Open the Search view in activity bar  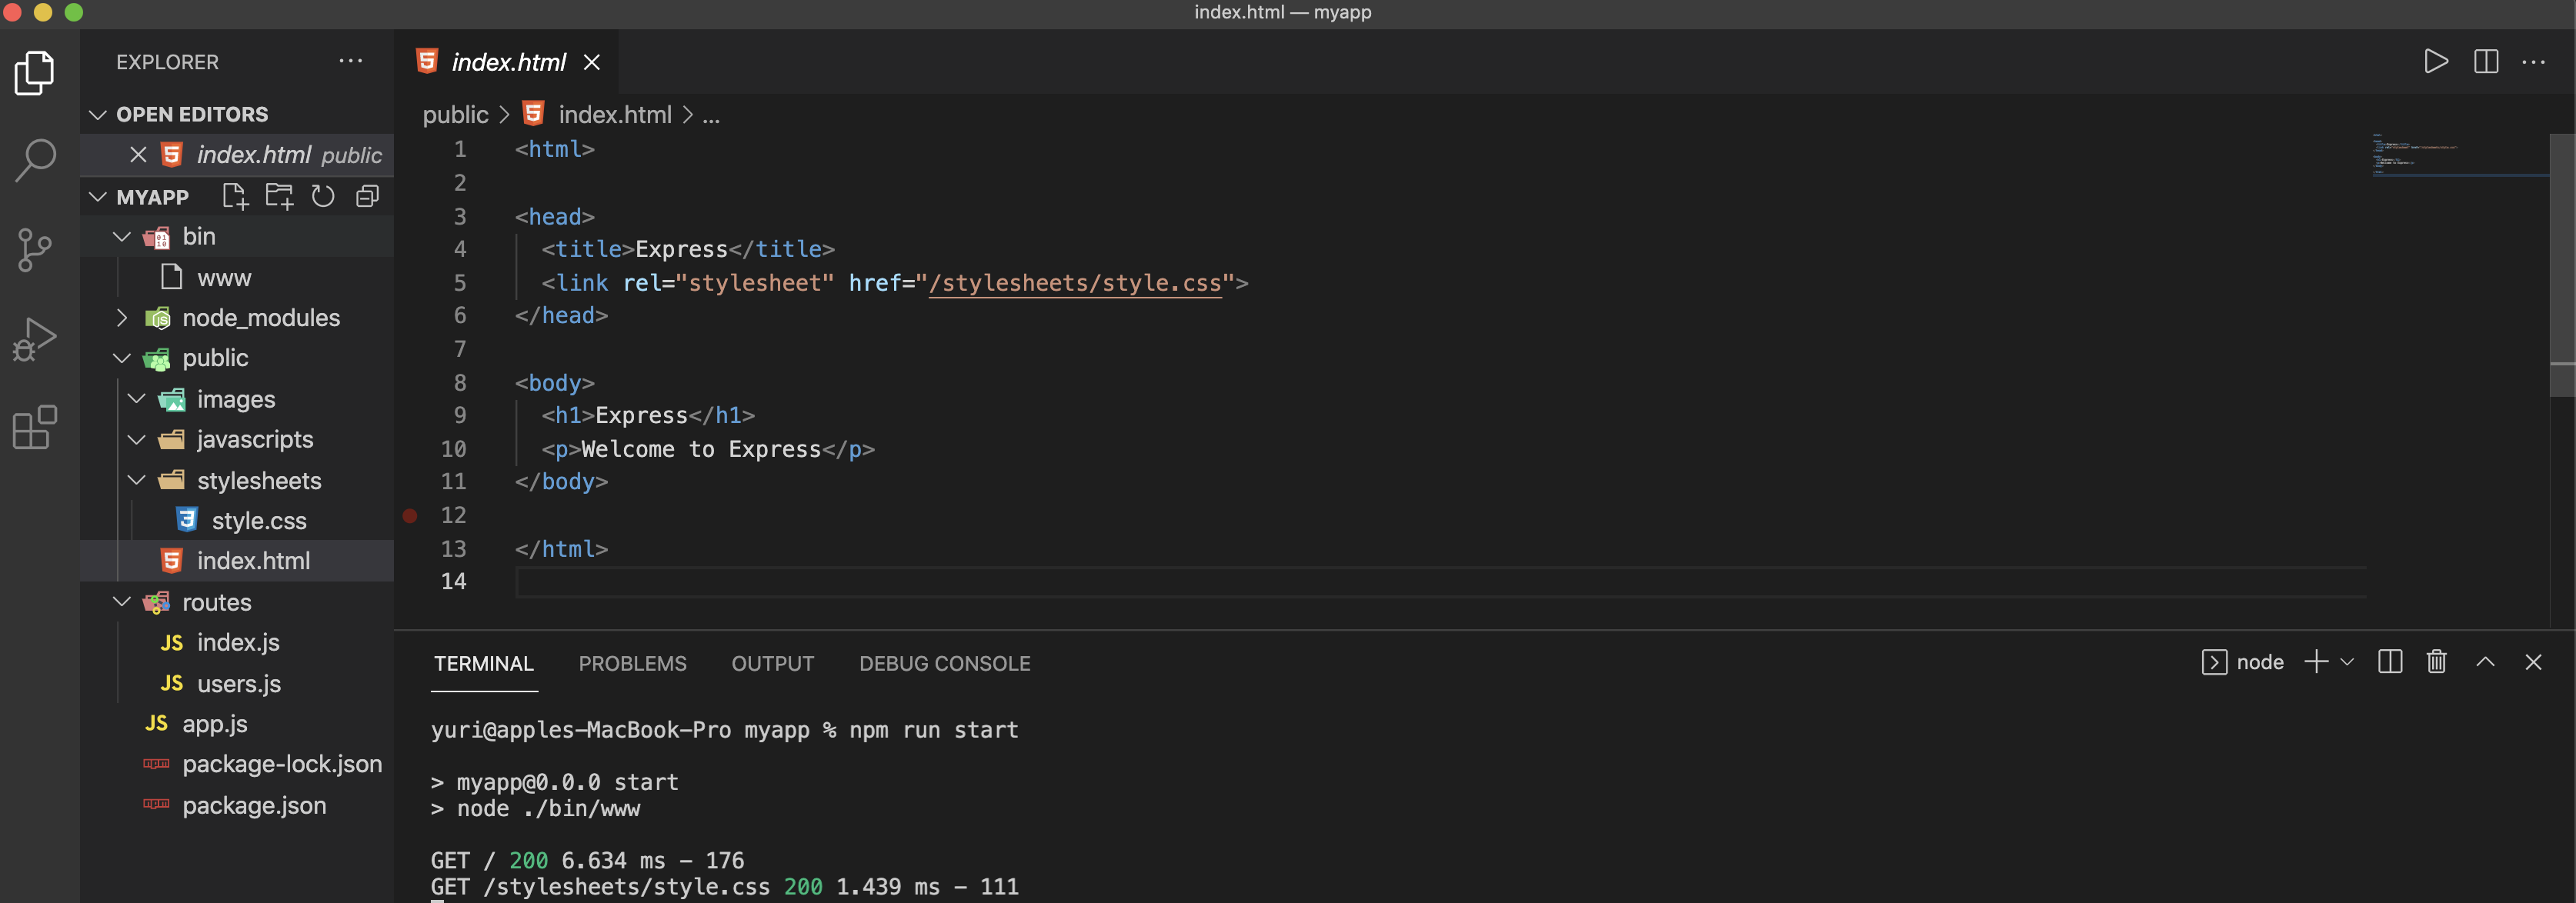(x=35, y=160)
